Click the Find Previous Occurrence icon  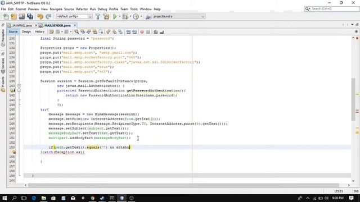[83, 32]
